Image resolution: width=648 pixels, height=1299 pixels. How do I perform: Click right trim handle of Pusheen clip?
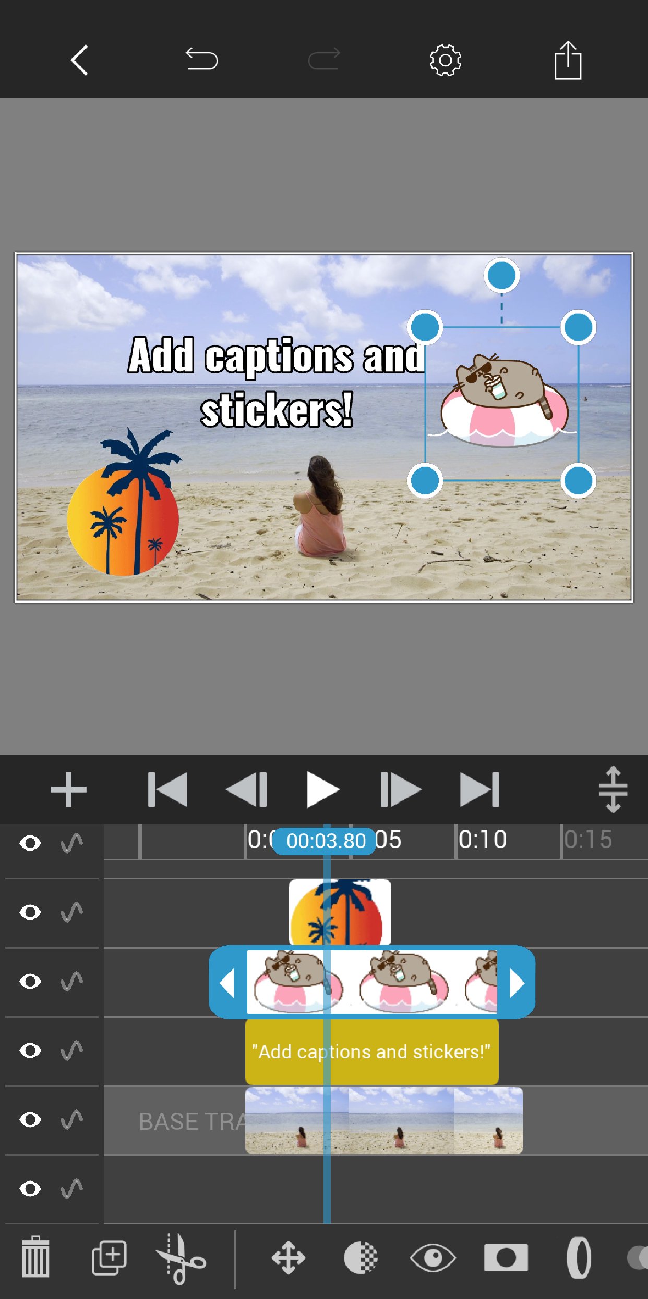(516, 983)
